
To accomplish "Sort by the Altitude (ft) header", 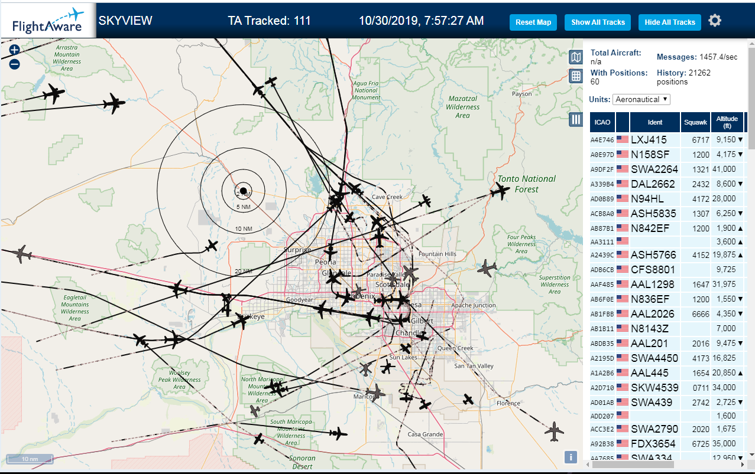I will 727,122.
